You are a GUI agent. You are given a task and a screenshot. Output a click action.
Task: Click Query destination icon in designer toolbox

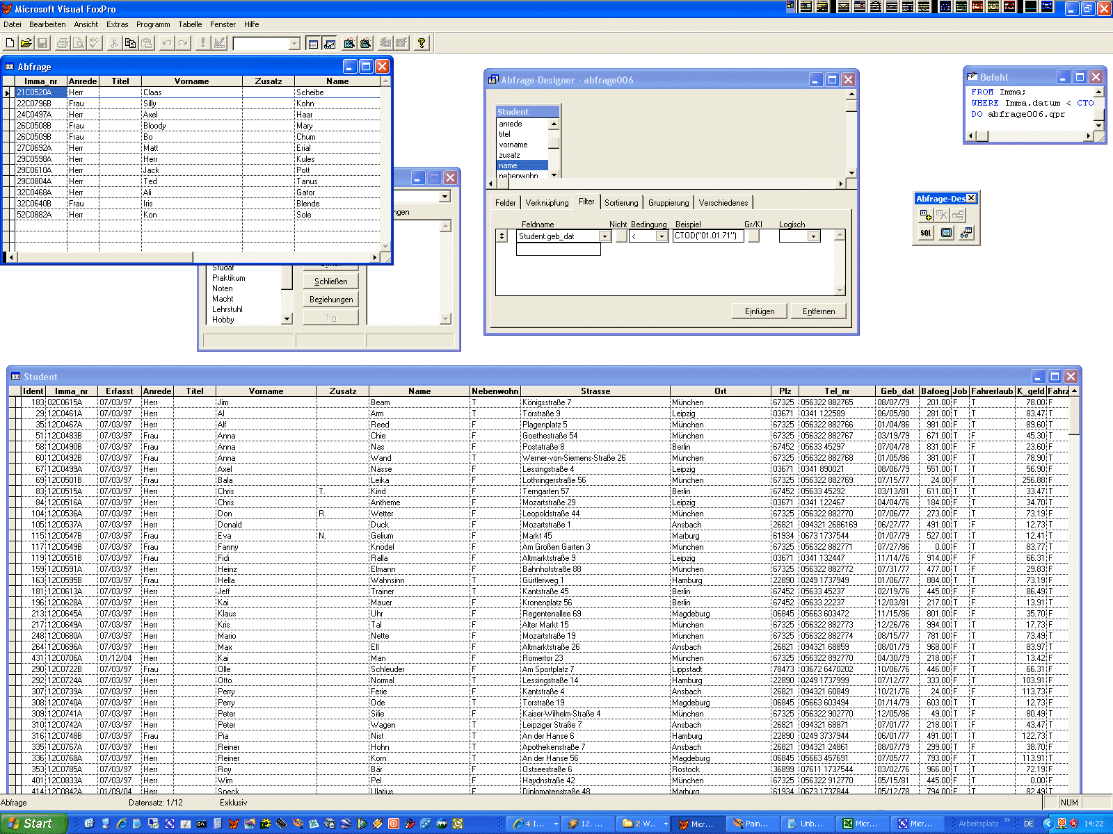tap(966, 233)
